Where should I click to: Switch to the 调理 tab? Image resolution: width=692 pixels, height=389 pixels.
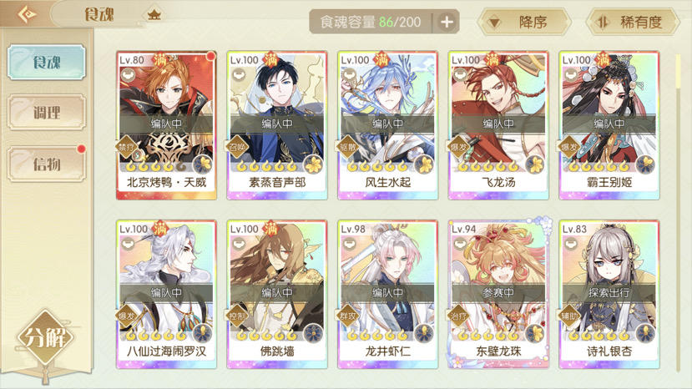pos(47,113)
